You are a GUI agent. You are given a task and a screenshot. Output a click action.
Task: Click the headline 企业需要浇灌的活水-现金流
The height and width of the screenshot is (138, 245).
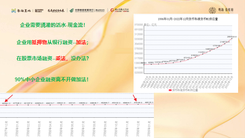click(x=53, y=25)
